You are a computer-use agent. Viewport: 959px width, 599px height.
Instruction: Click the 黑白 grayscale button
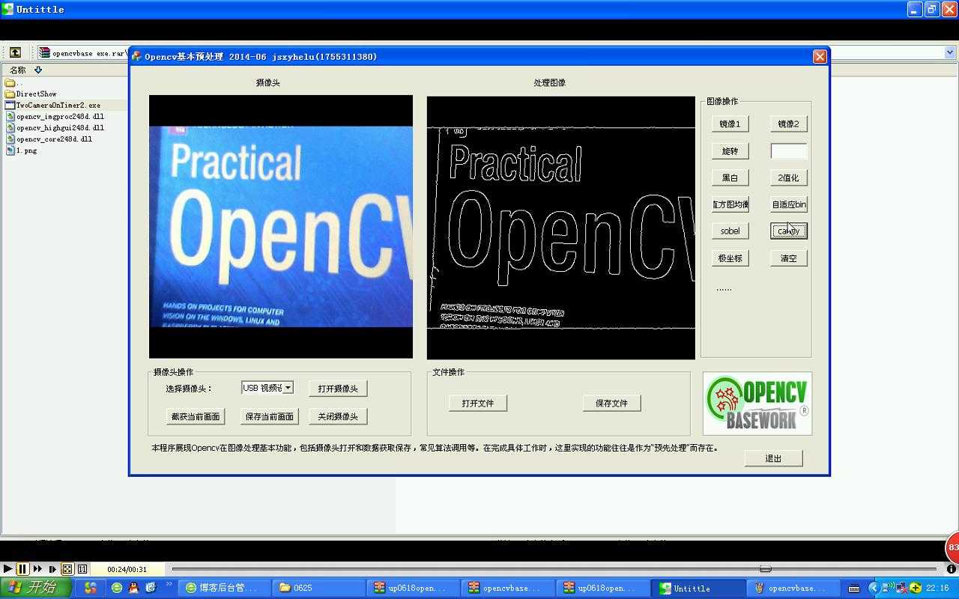point(730,178)
